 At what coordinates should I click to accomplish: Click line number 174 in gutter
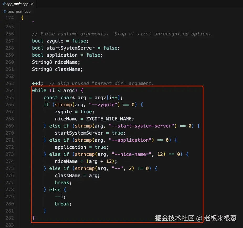10,18
